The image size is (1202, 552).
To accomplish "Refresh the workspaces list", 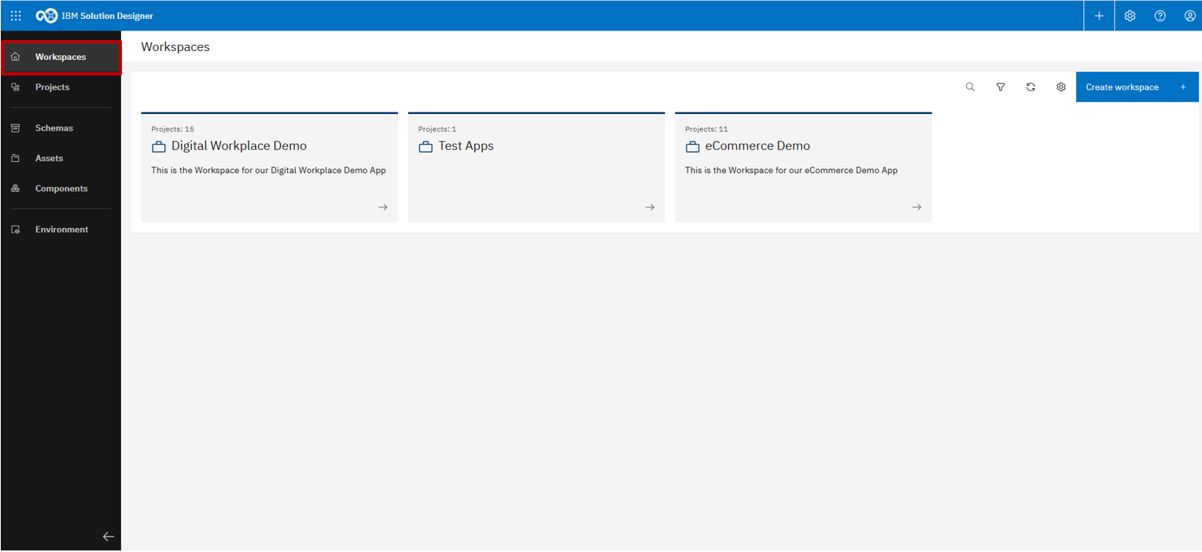I will coord(1031,86).
